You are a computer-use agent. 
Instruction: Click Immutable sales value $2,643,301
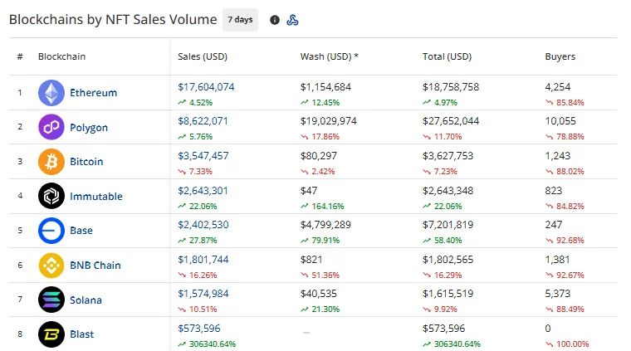click(203, 190)
